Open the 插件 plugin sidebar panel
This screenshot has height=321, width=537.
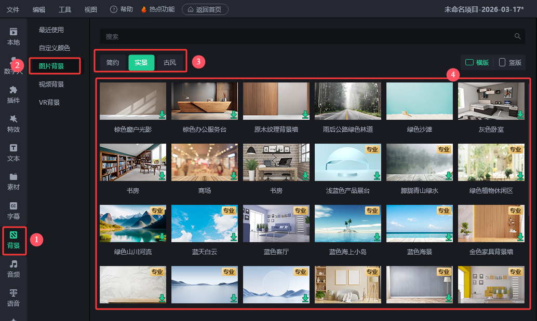pos(14,94)
